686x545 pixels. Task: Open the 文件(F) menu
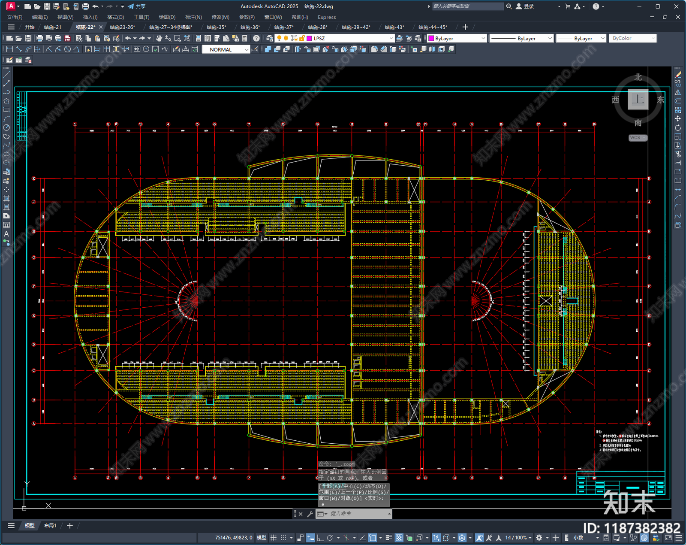pos(15,17)
